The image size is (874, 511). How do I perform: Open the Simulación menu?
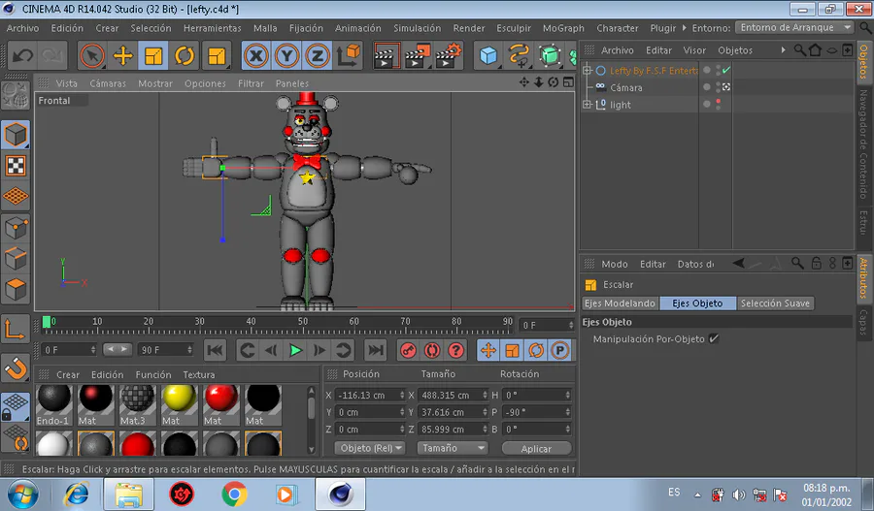417,28
